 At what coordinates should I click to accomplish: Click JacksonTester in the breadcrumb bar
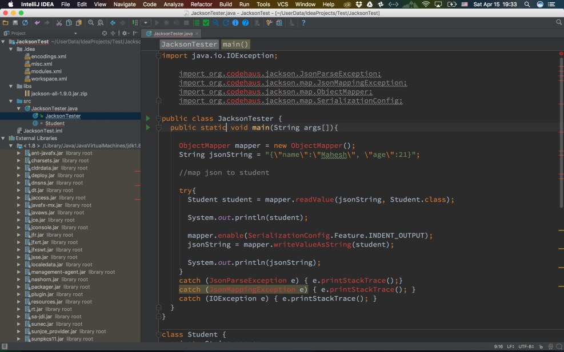click(189, 44)
